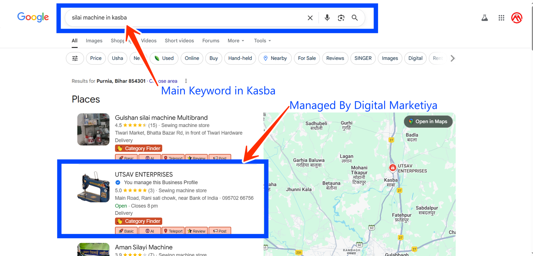Image resolution: width=533 pixels, height=256 pixels.
Task: Expand the Tools dropdown
Action: [x=262, y=41]
